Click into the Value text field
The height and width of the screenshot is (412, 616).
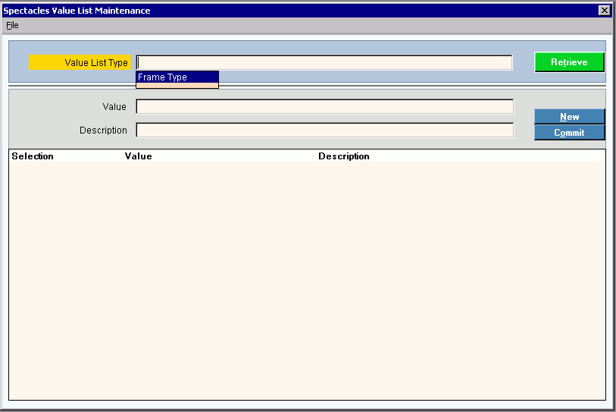(x=324, y=107)
